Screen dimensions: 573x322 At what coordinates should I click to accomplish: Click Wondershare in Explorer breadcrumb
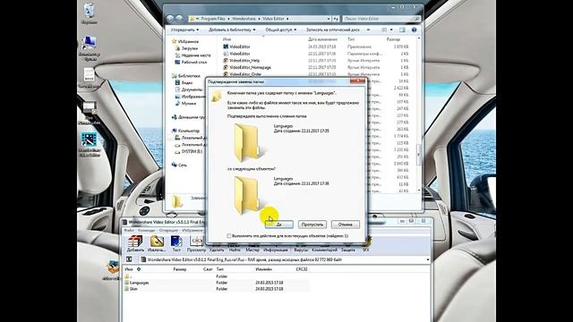pos(244,18)
